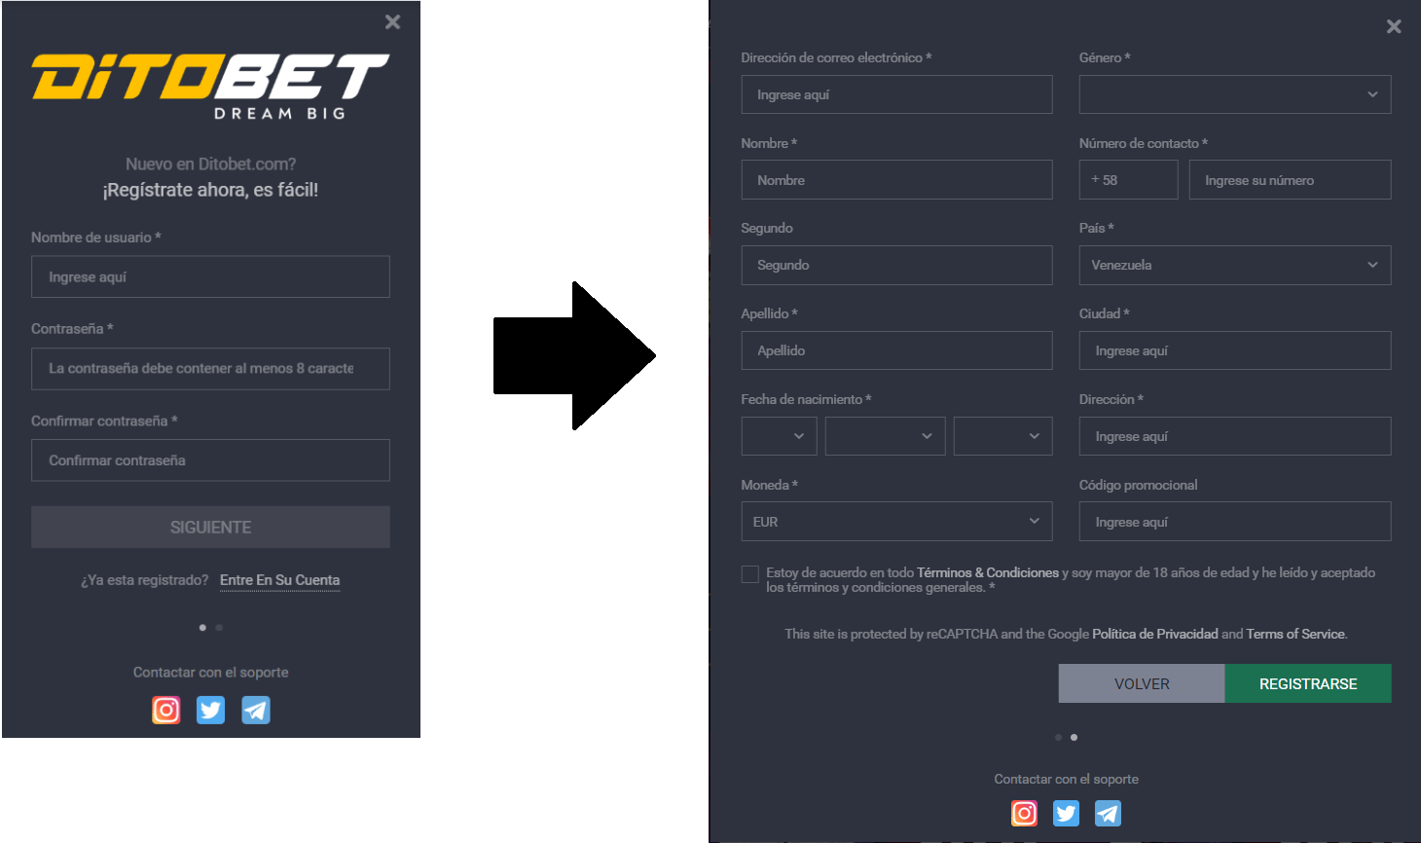
Task: Focus the Nombre input field
Action: click(x=896, y=180)
